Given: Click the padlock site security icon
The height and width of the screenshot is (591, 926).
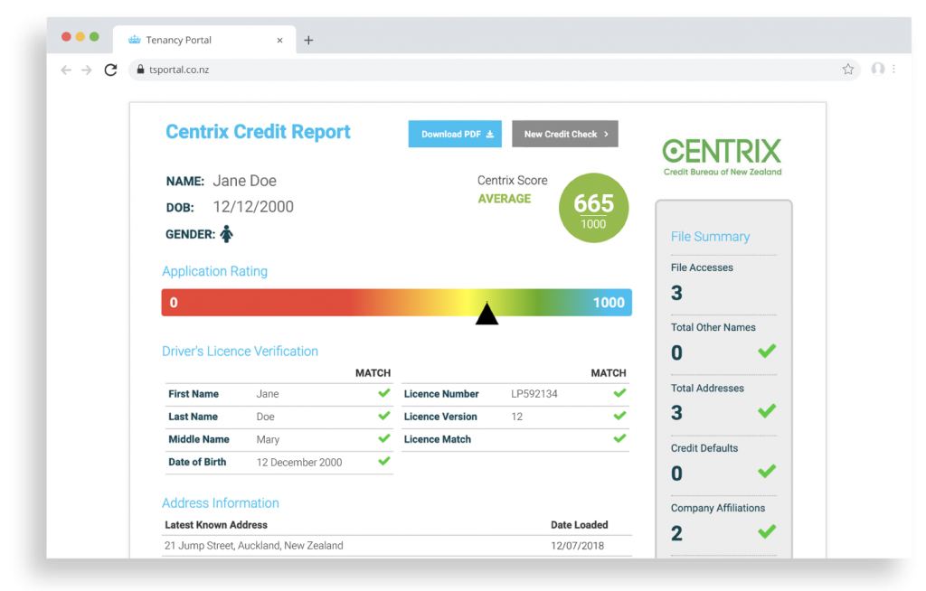Looking at the screenshot, I should click(x=140, y=69).
